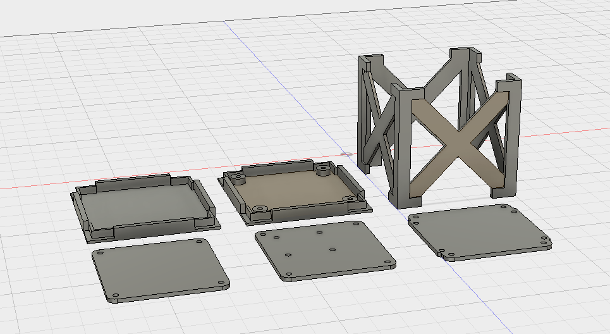The height and width of the screenshot is (334, 610).
Task: Select the right flat plate with notched corners
Action: pyautogui.click(x=480, y=232)
